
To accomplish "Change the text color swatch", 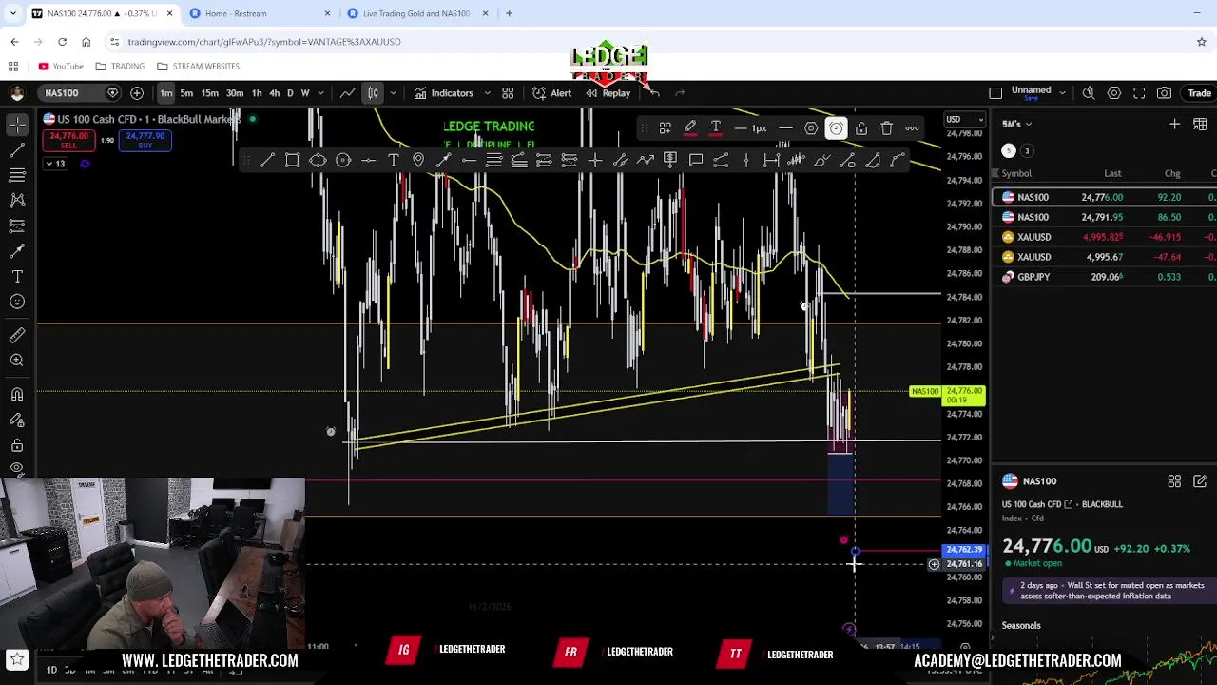I will pyautogui.click(x=715, y=128).
